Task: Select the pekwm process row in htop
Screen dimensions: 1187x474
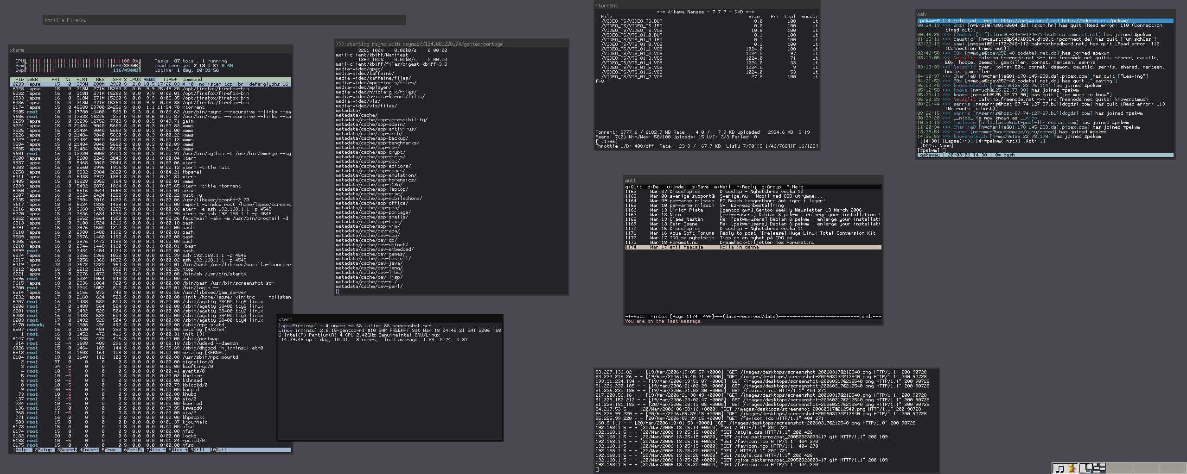Action: click(151, 190)
